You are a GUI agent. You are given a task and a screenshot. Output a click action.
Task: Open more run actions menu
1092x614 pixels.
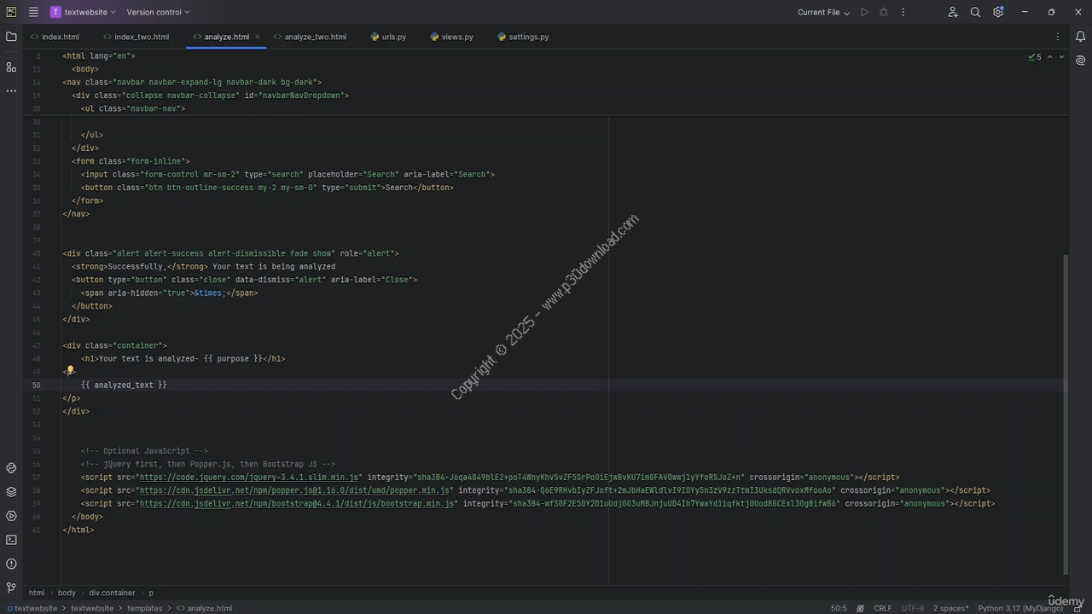903,12
